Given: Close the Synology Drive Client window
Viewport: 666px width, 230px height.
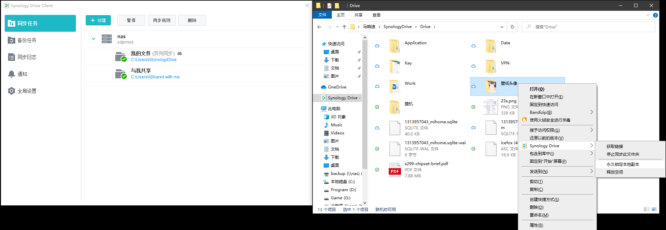Looking at the screenshot, I should (x=307, y=5).
